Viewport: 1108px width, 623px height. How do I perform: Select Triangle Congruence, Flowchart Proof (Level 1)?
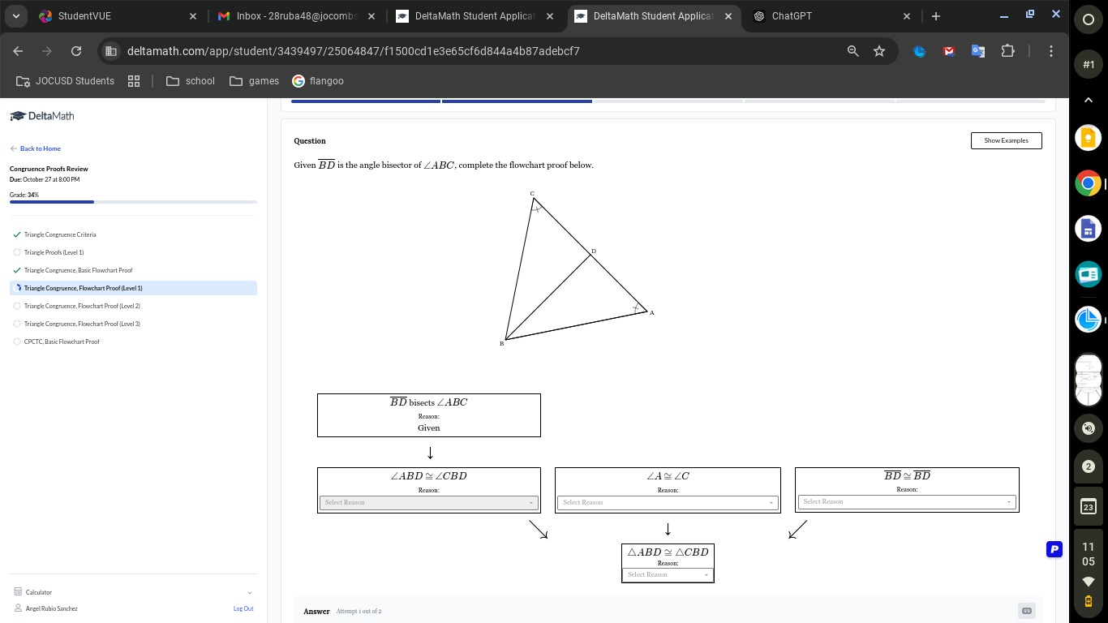[x=133, y=288]
